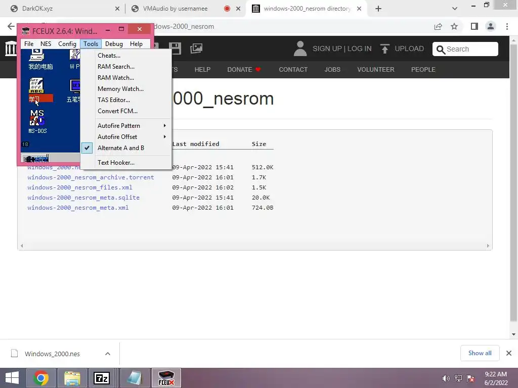Open the Windows Start button
Viewport: 518px width, 388px height.
12,378
